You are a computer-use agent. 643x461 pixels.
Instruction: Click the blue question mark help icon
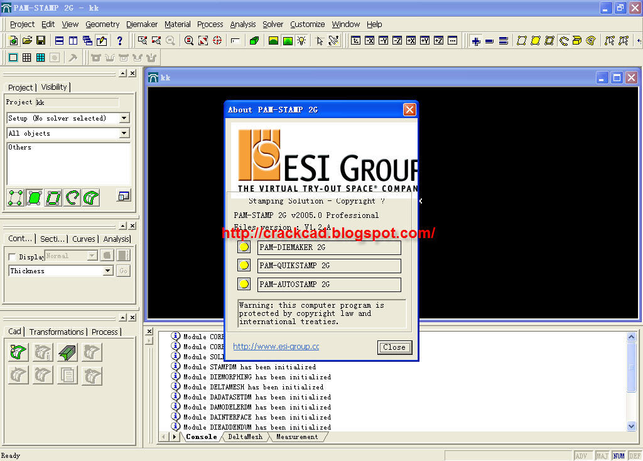point(119,40)
